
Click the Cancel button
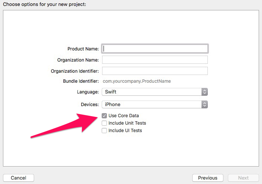click(x=19, y=178)
